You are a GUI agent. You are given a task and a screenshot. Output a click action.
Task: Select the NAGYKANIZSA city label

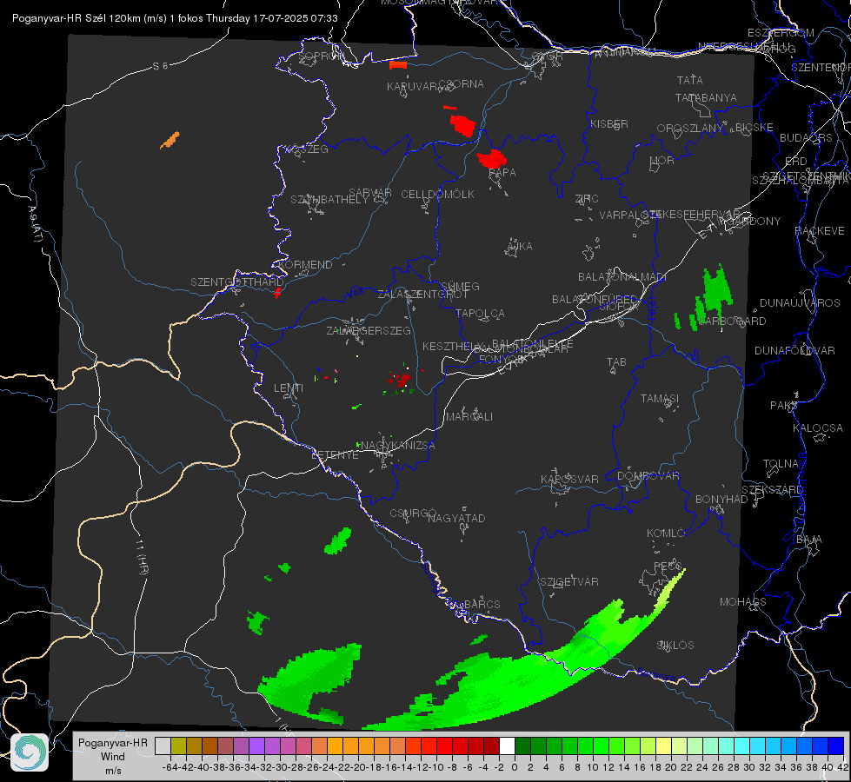tap(398, 446)
